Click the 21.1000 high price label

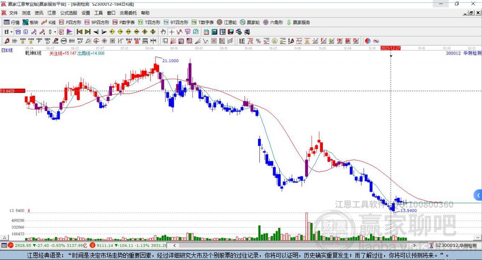(x=170, y=61)
